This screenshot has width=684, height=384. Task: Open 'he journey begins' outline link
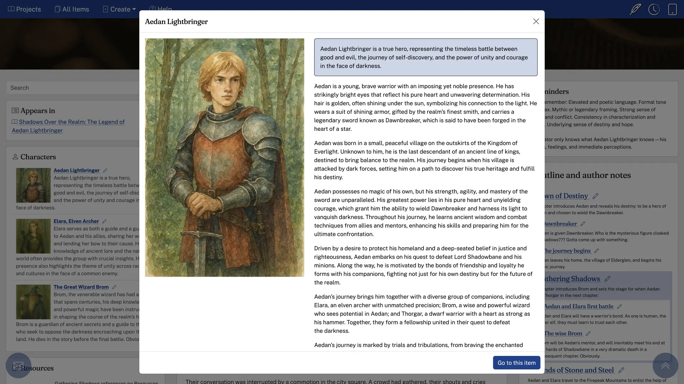[567, 251]
